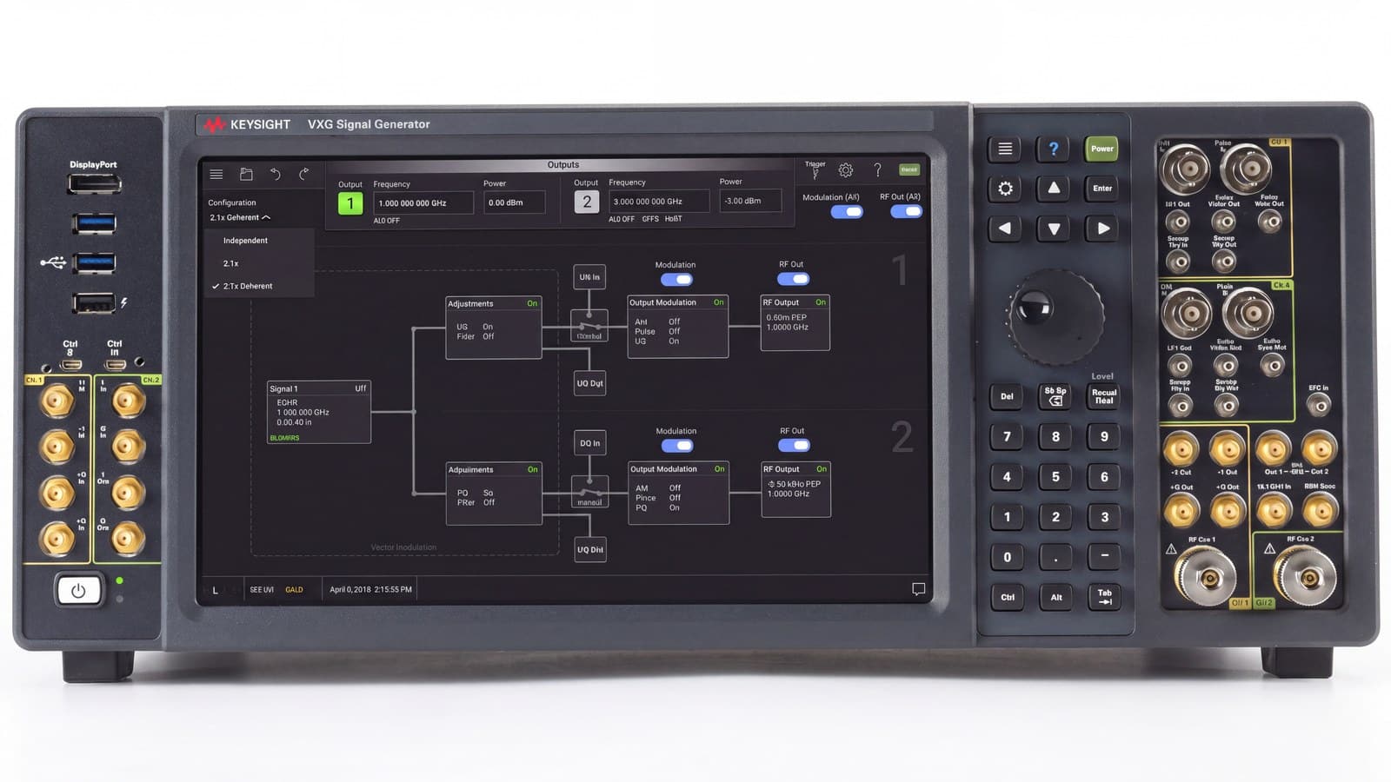
Task: Tap channel 1 I/Q In block
Action: point(589,277)
